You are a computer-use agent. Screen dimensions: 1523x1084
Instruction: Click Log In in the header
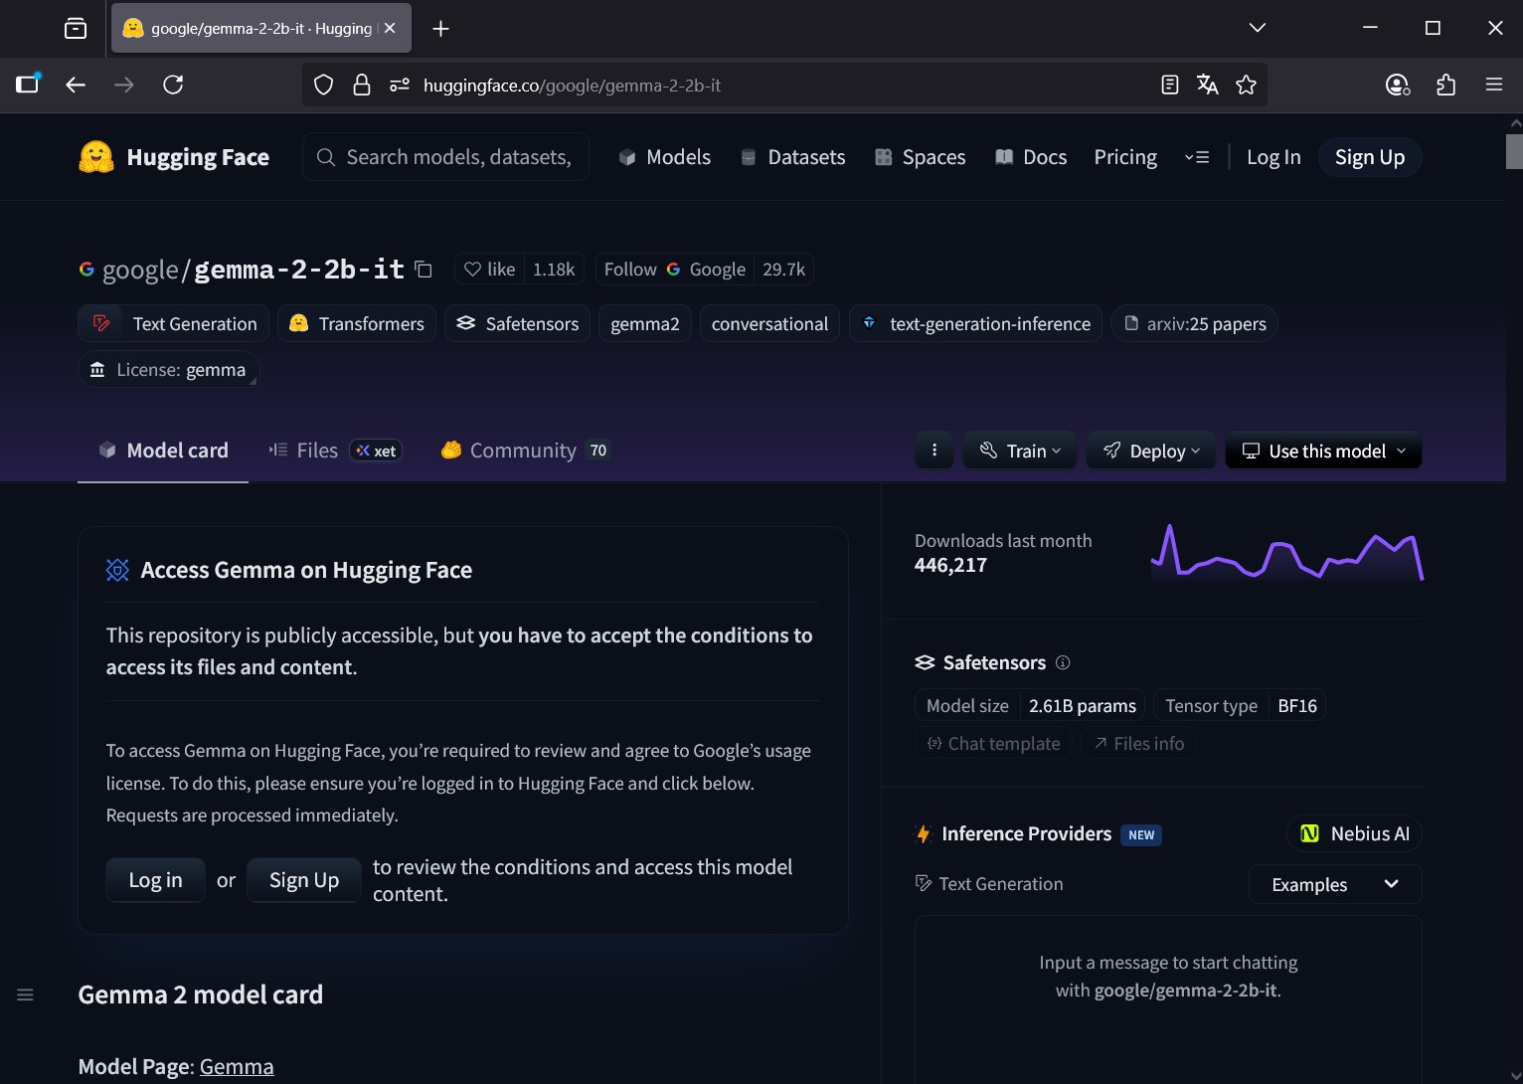pyautogui.click(x=1273, y=157)
